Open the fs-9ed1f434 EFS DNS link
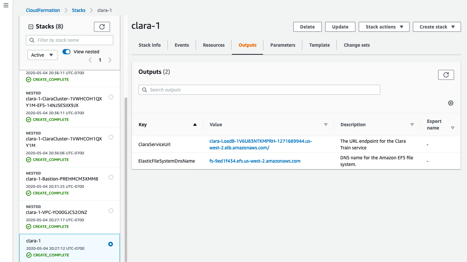 [x=255, y=161]
